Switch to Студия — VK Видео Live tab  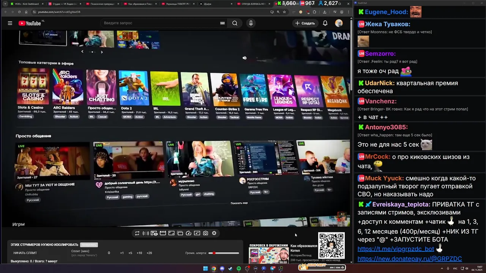click(65, 4)
